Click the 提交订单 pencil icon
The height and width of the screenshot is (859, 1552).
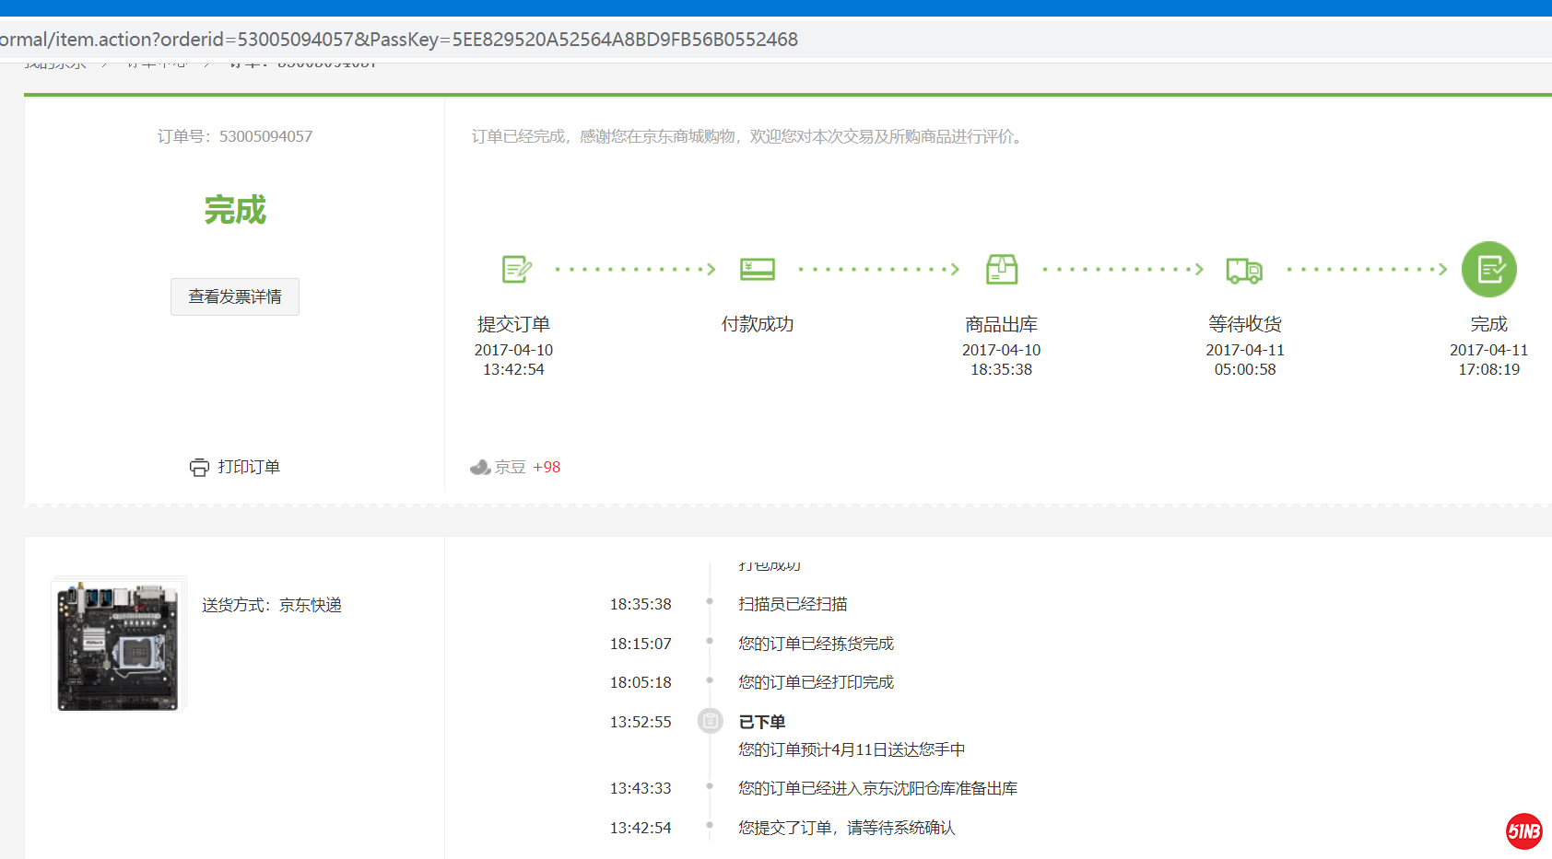[515, 269]
